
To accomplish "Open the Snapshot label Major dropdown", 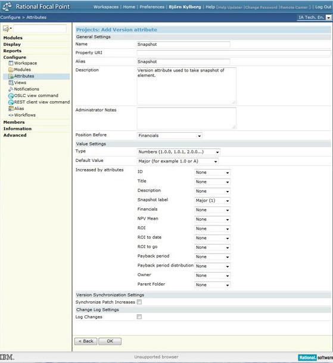I will [x=212, y=201].
